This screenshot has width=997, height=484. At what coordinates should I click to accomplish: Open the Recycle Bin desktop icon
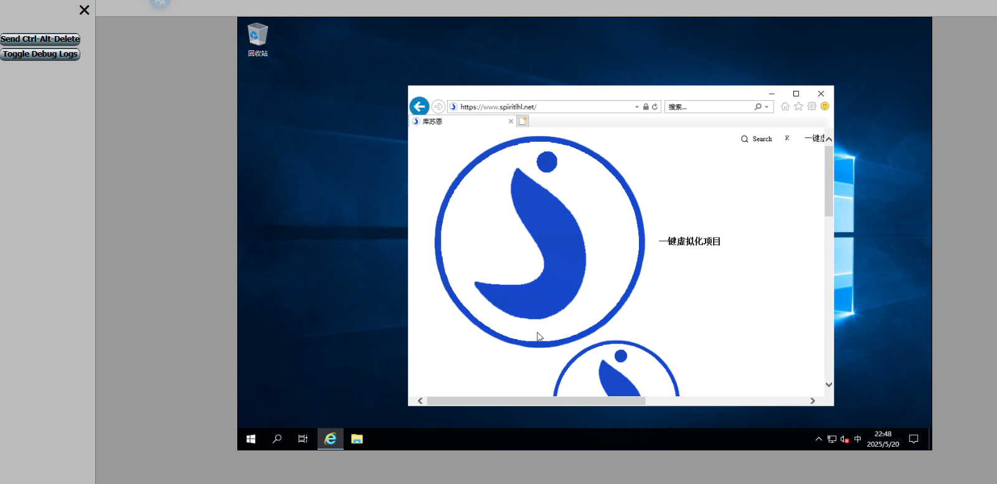258,40
